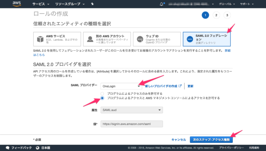
Task: Click the ロールの作成 page heading
Action: [x=51, y=14]
